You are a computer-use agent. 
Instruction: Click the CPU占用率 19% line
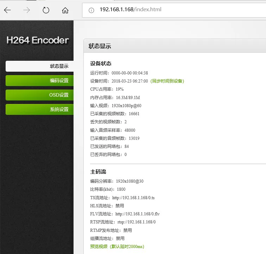[107, 89]
